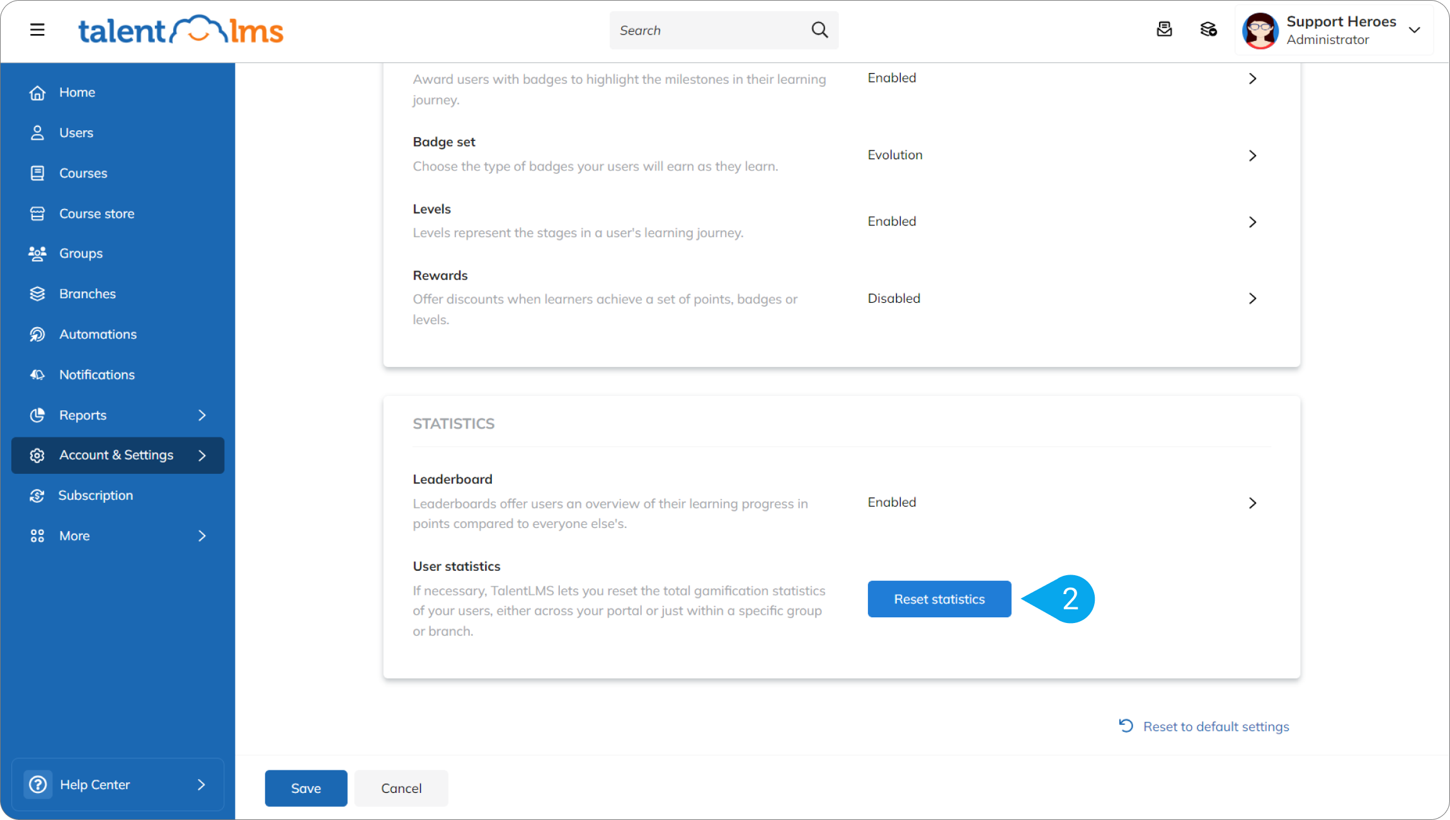
Task: Click the Disabled value for Rewards
Action: pos(894,298)
